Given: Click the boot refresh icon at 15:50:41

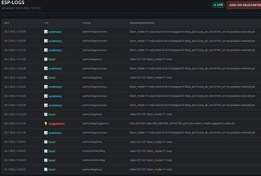Looking at the screenshot, I should (46, 142).
